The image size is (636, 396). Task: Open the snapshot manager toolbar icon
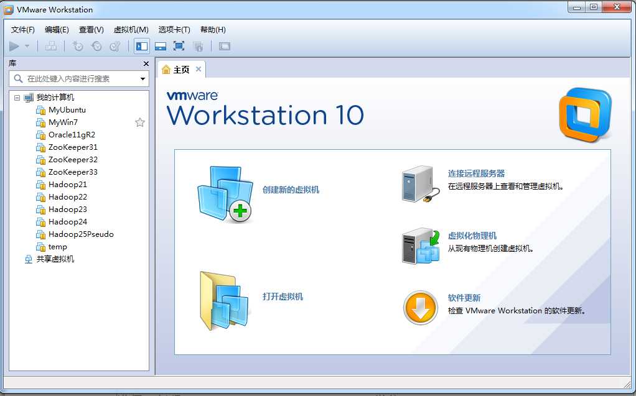115,46
